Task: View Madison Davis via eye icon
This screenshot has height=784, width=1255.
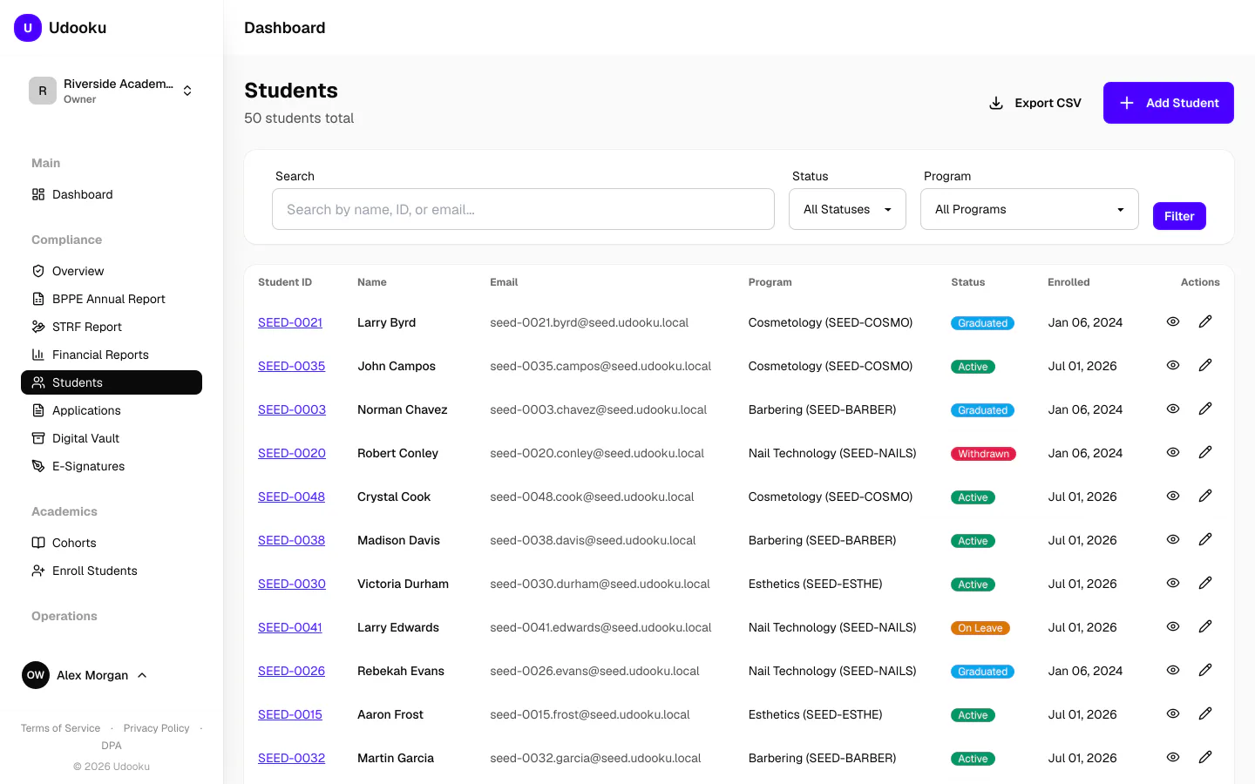Action: coord(1173,539)
